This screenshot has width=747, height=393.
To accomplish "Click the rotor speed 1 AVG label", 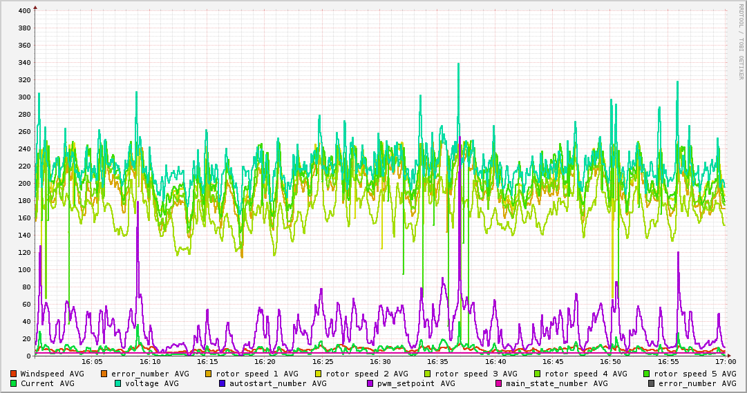I will click(256, 374).
